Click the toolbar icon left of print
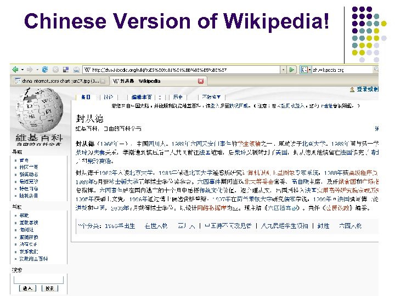This screenshot has width=395, height=296. pyautogui.click(x=66, y=70)
